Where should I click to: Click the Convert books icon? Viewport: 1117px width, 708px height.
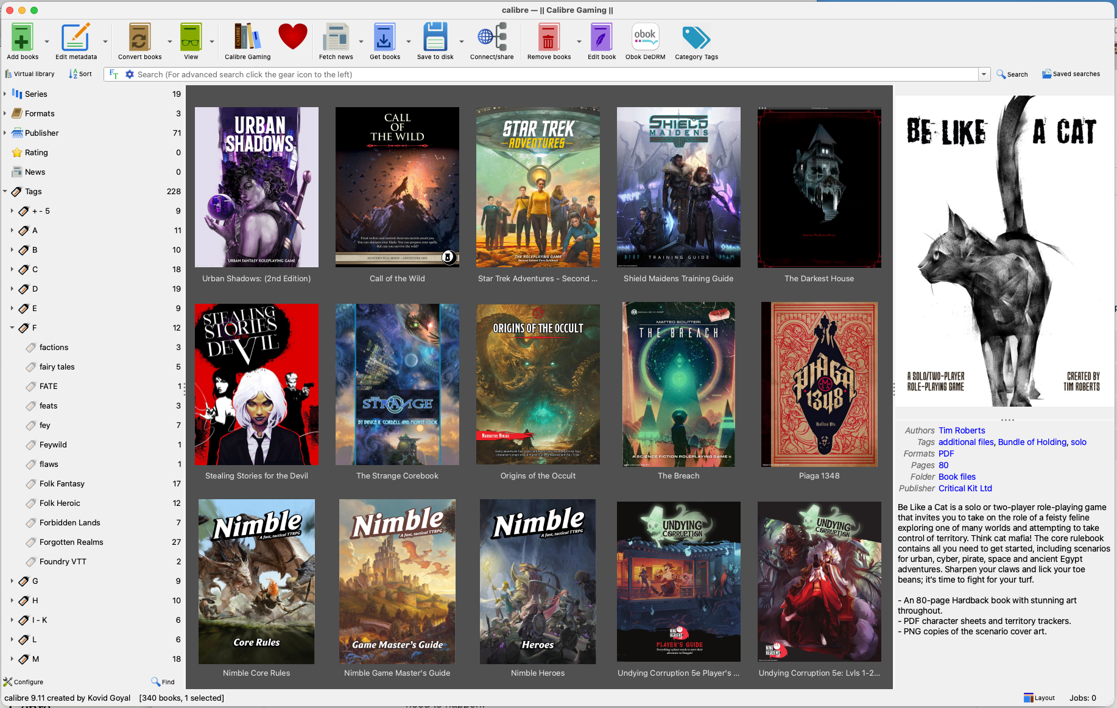(x=139, y=38)
